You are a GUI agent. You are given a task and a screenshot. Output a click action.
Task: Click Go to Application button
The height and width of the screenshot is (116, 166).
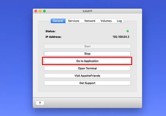(87, 61)
